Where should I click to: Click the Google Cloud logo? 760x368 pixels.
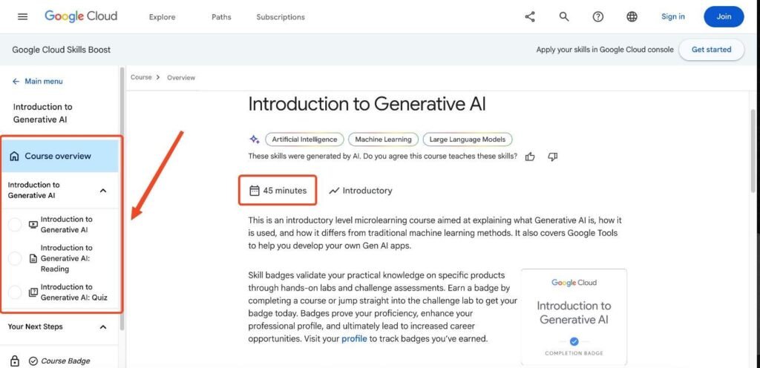coord(81,16)
